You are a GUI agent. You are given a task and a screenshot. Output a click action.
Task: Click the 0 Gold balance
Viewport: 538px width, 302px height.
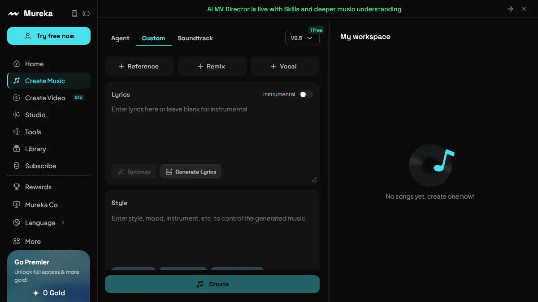pyautogui.click(x=49, y=293)
